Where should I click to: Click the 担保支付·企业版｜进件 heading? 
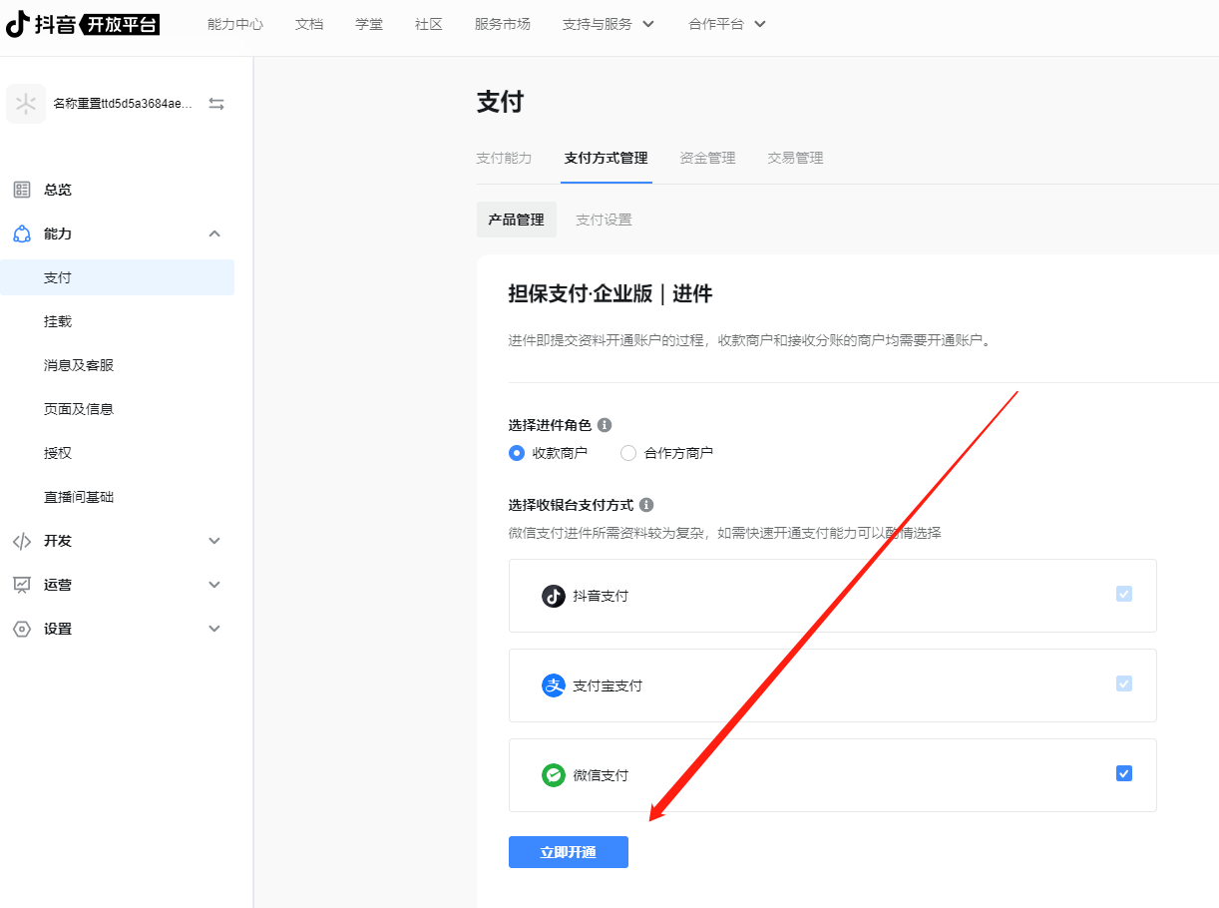coord(610,293)
